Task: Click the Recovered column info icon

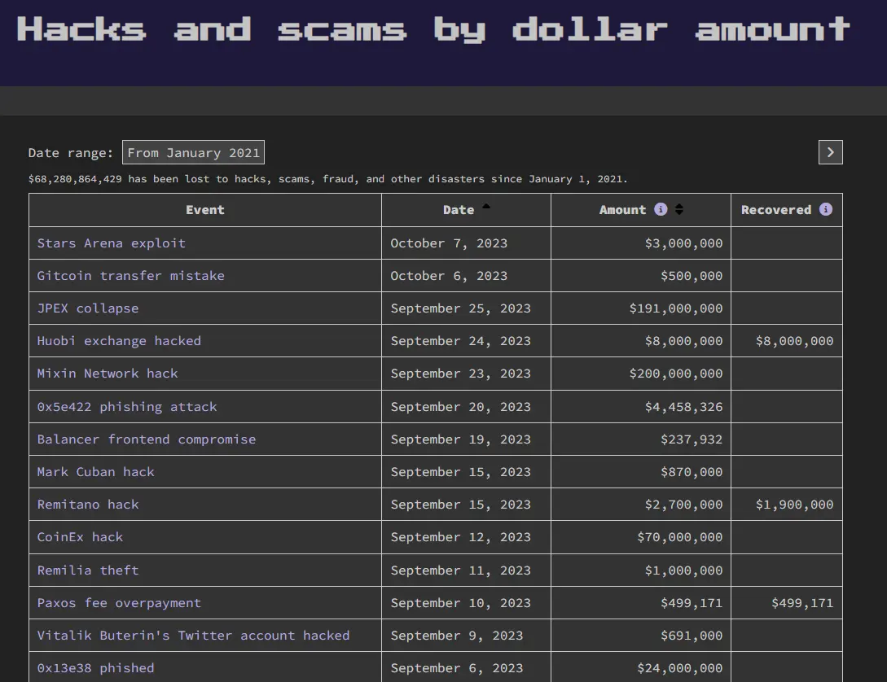Action: click(x=825, y=209)
